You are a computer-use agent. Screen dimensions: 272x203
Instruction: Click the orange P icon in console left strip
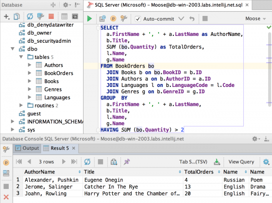(x=6, y=163)
